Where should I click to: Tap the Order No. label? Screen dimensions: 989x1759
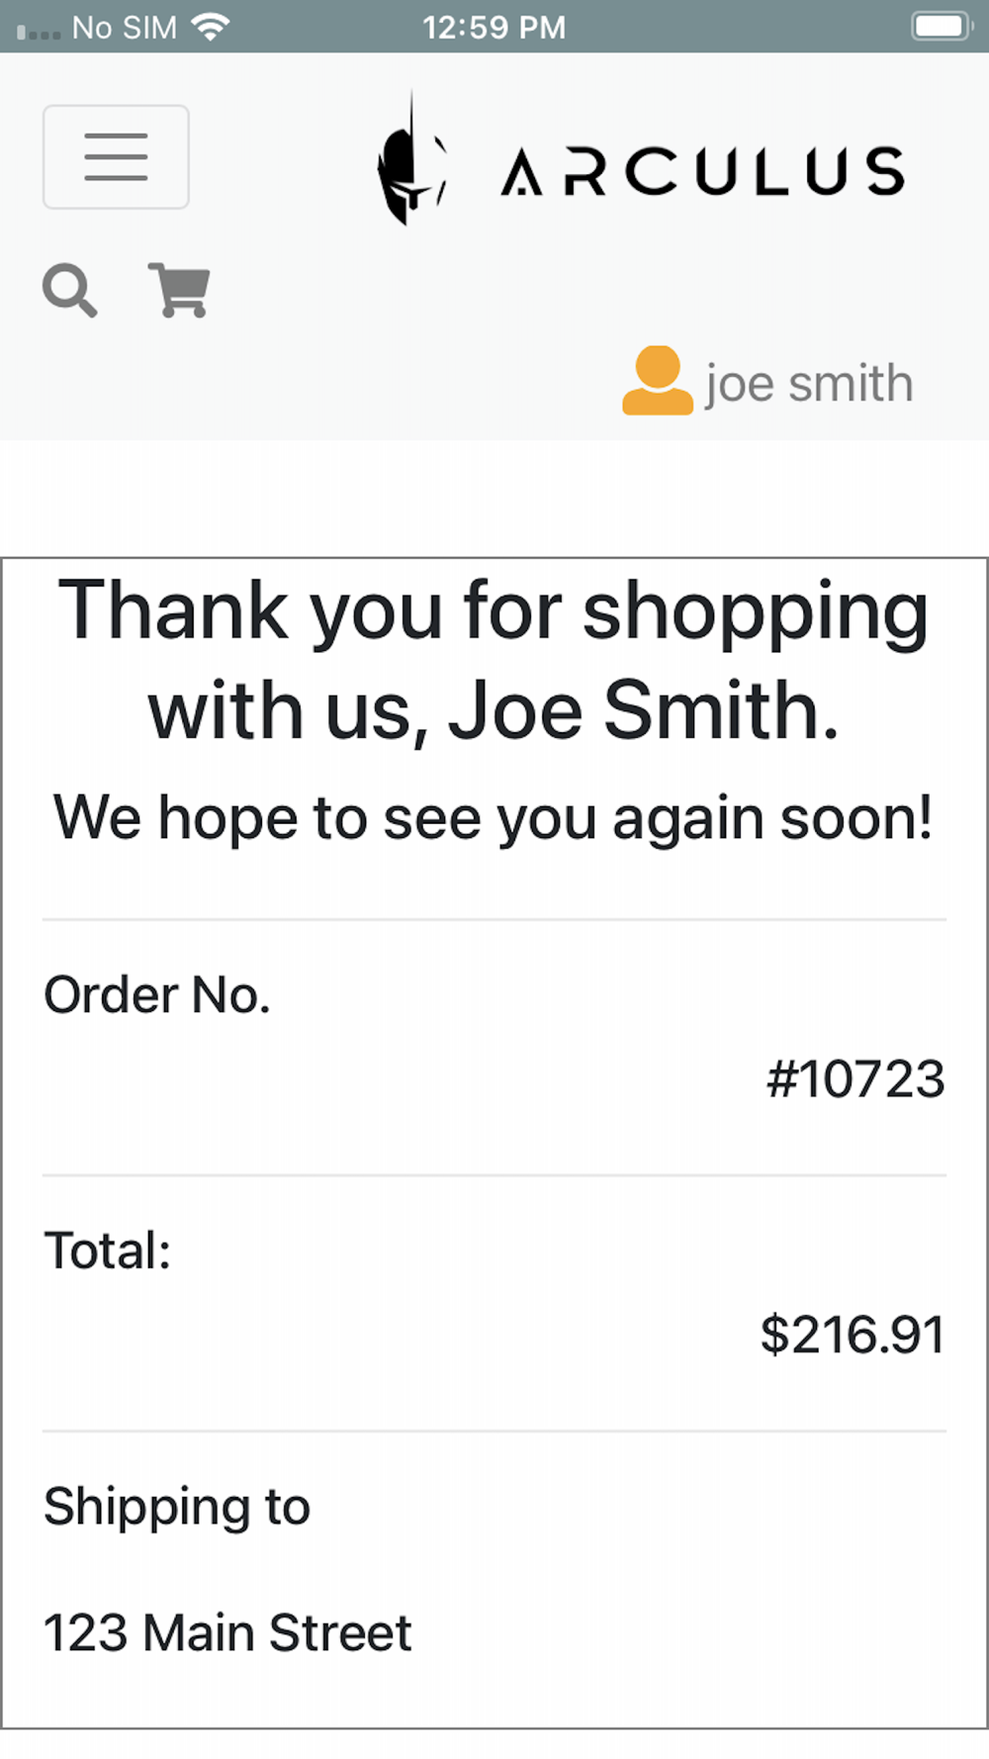click(157, 994)
